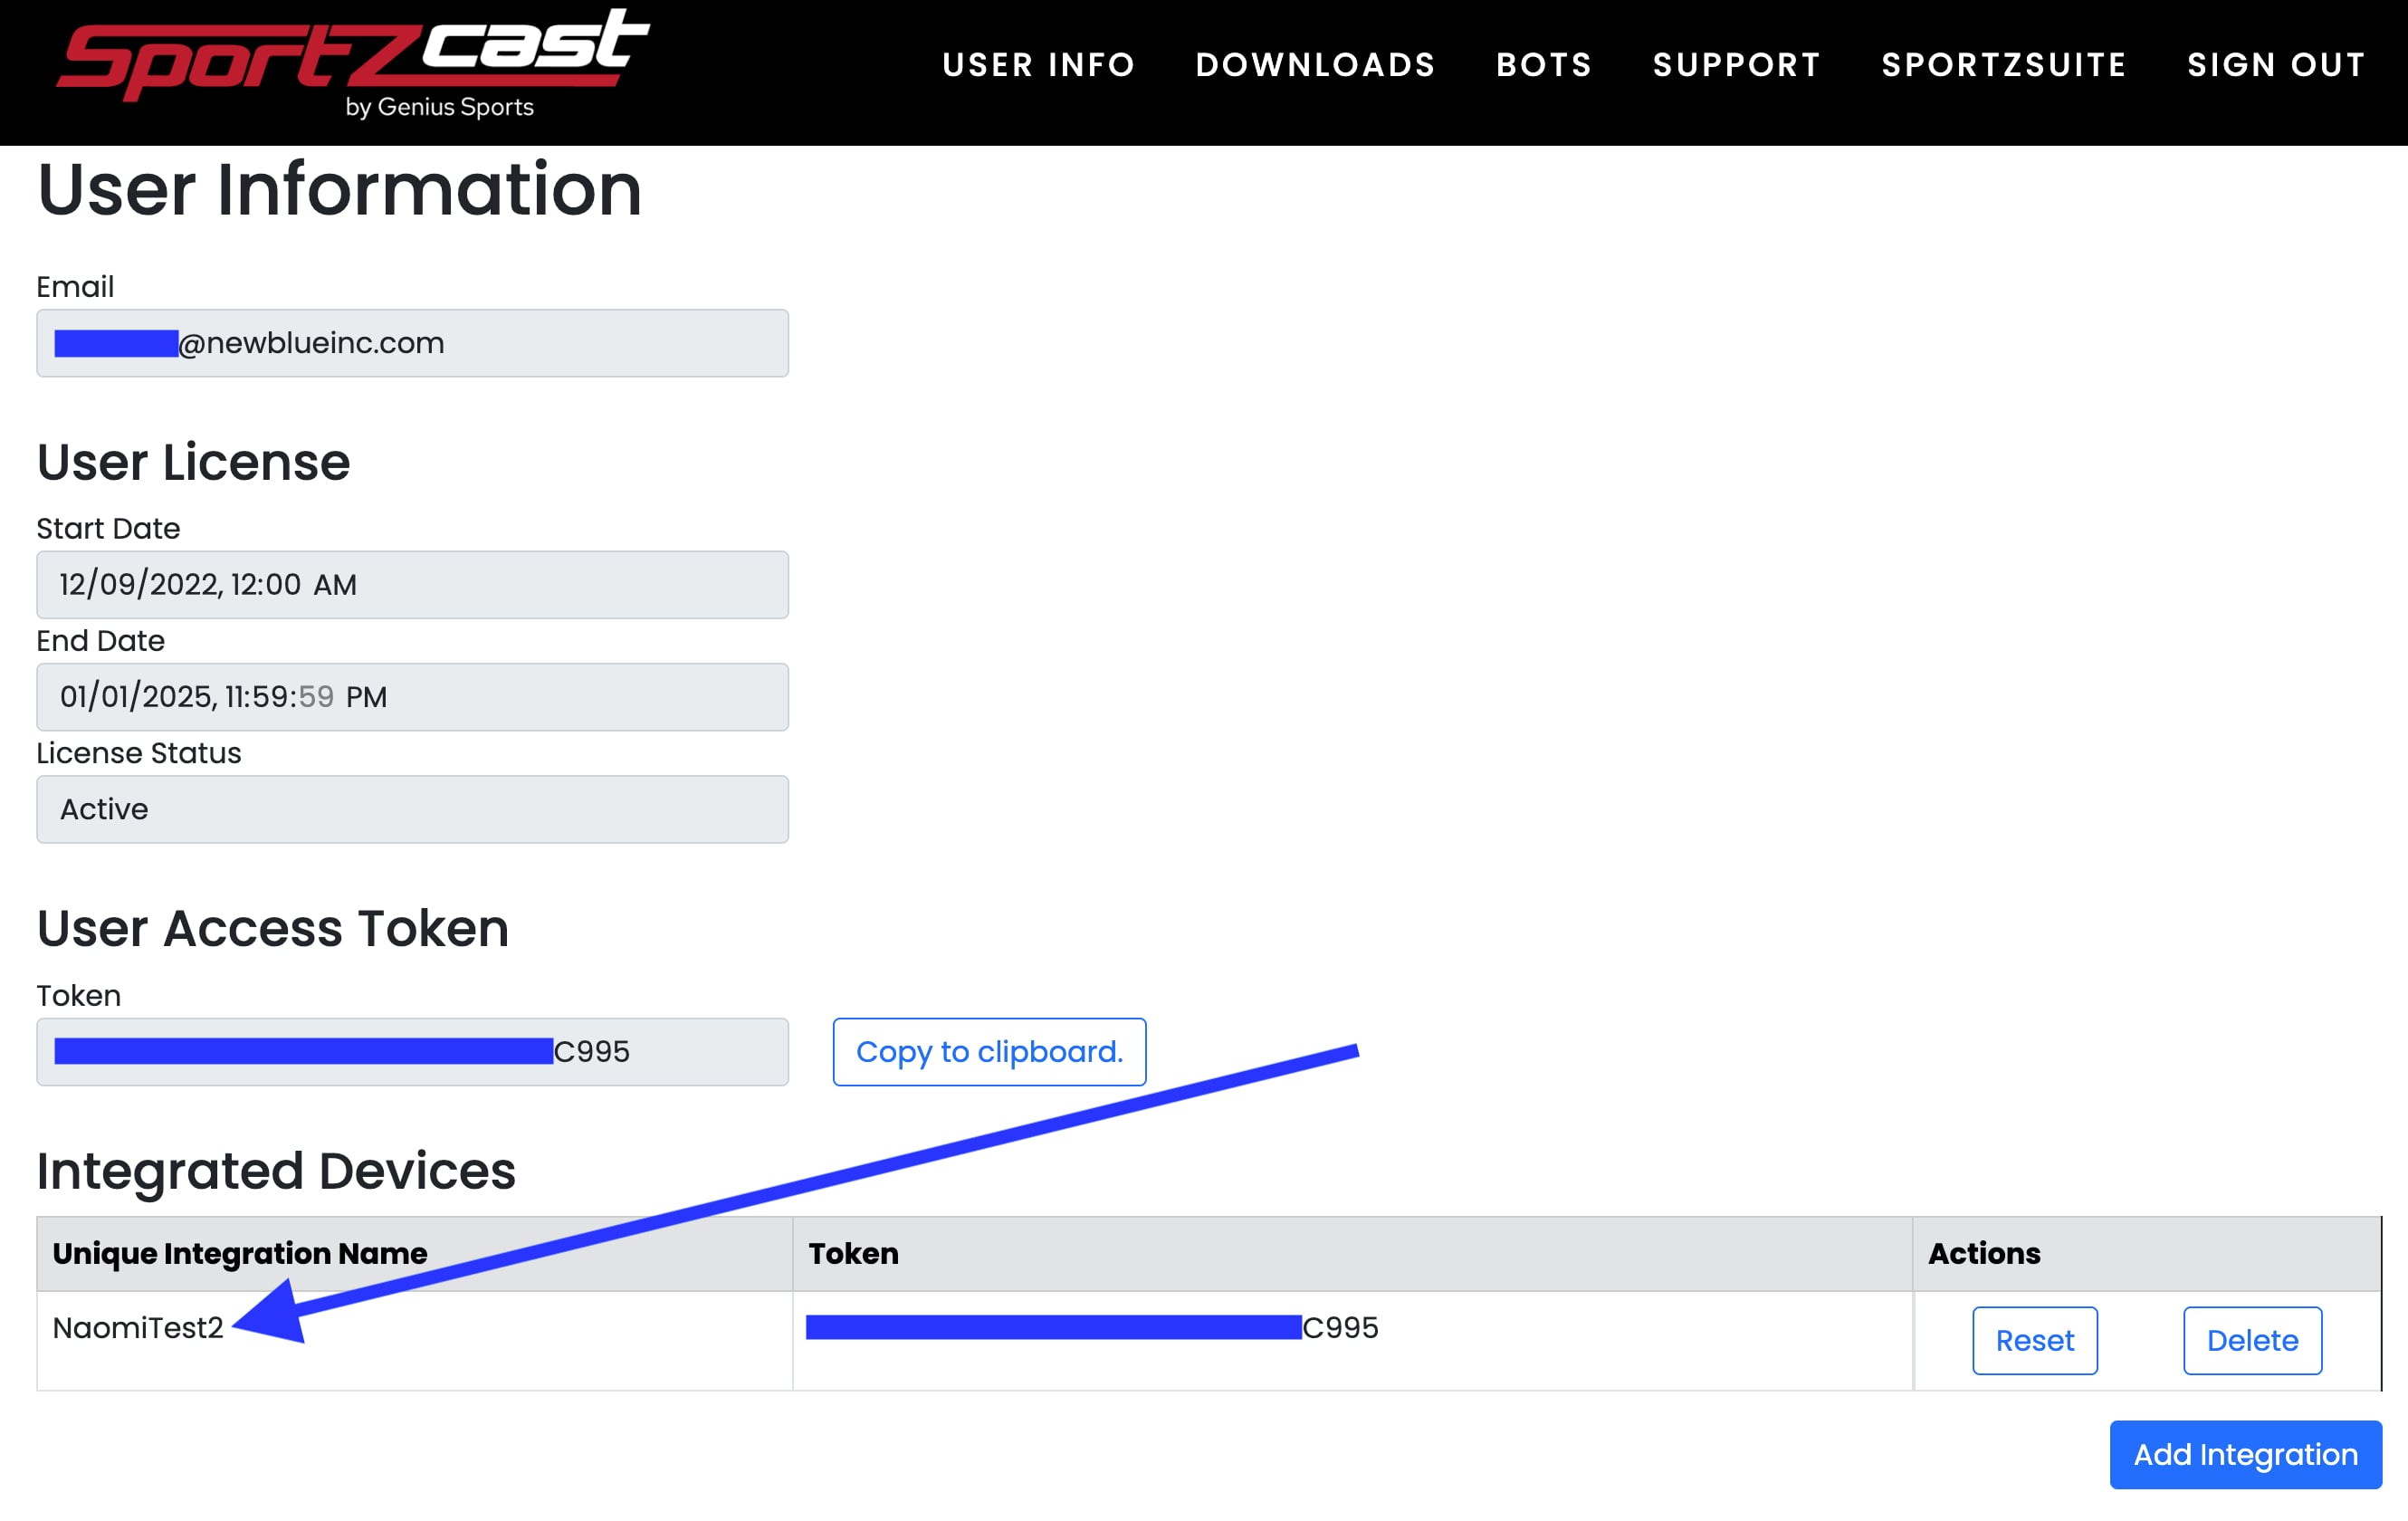Click the Token column header
The width and height of the screenshot is (2408, 1521).
(1352, 1254)
